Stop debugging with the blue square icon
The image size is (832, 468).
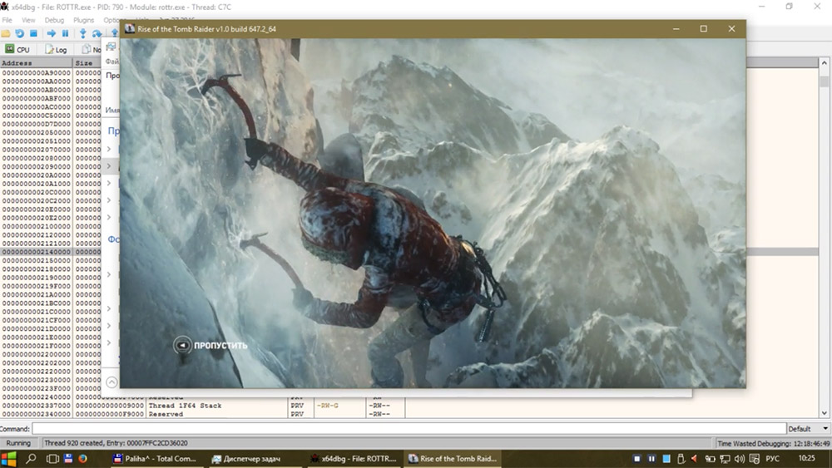click(33, 33)
